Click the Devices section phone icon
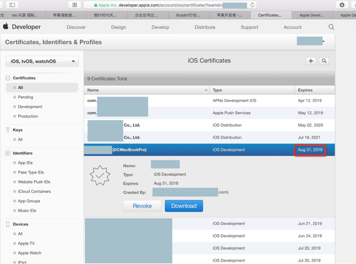Viewport: 356px width, 264px height. [x=8, y=224]
